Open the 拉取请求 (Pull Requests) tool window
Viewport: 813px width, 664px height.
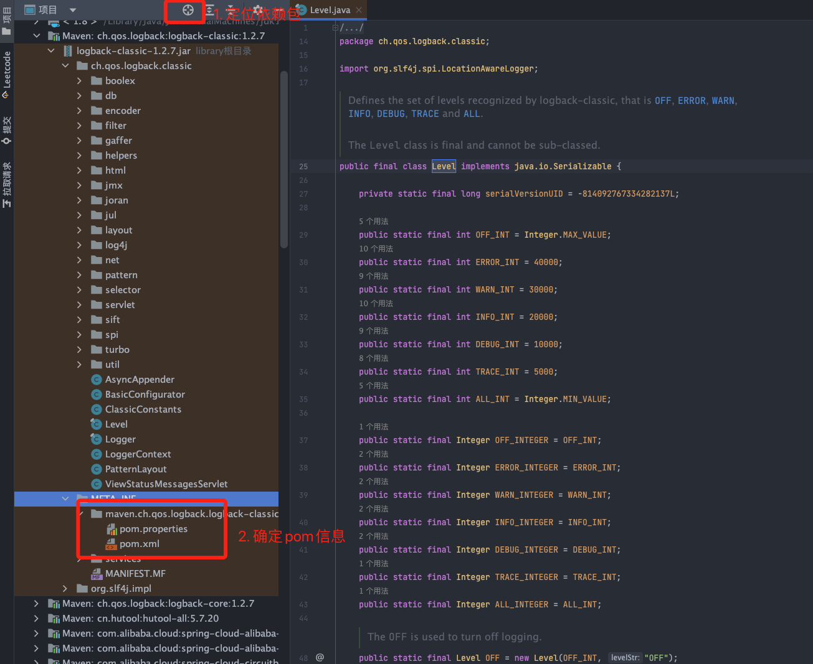coord(6,185)
